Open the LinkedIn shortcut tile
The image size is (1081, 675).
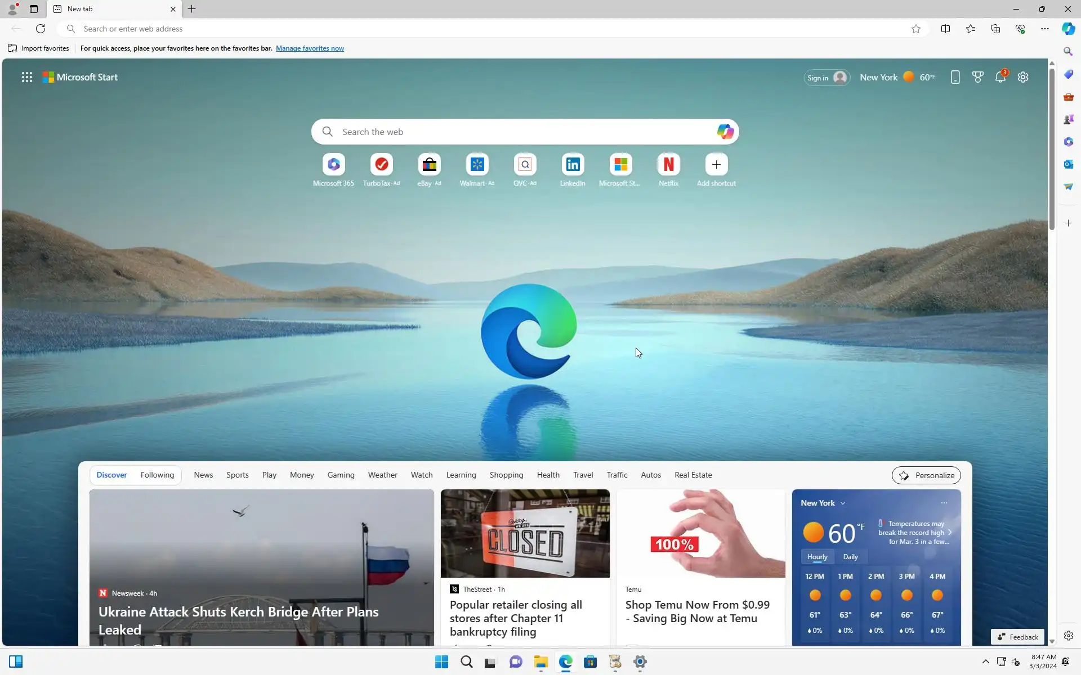coord(573,165)
